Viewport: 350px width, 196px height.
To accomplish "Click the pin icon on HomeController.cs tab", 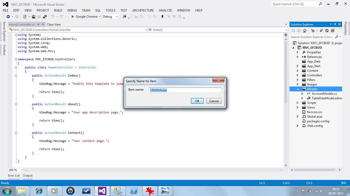I will pos(38,24).
